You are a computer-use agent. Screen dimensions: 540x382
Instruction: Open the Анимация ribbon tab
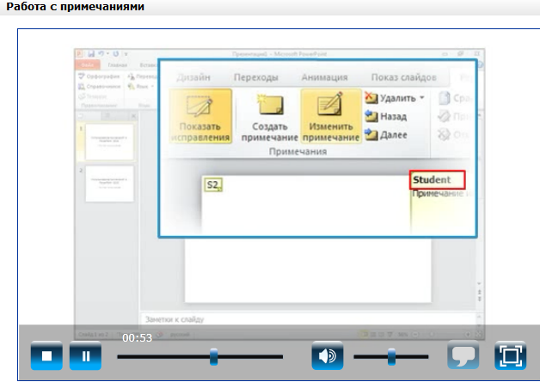pyautogui.click(x=324, y=77)
